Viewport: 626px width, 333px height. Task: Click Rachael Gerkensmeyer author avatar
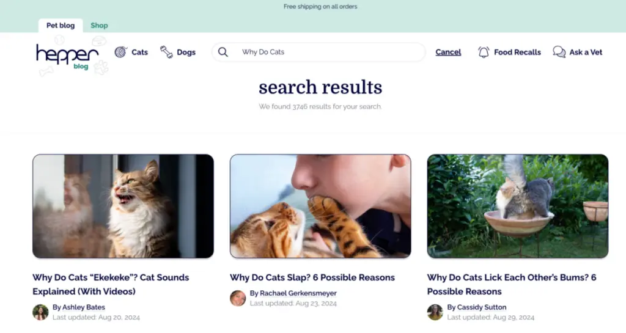(x=238, y=298)
